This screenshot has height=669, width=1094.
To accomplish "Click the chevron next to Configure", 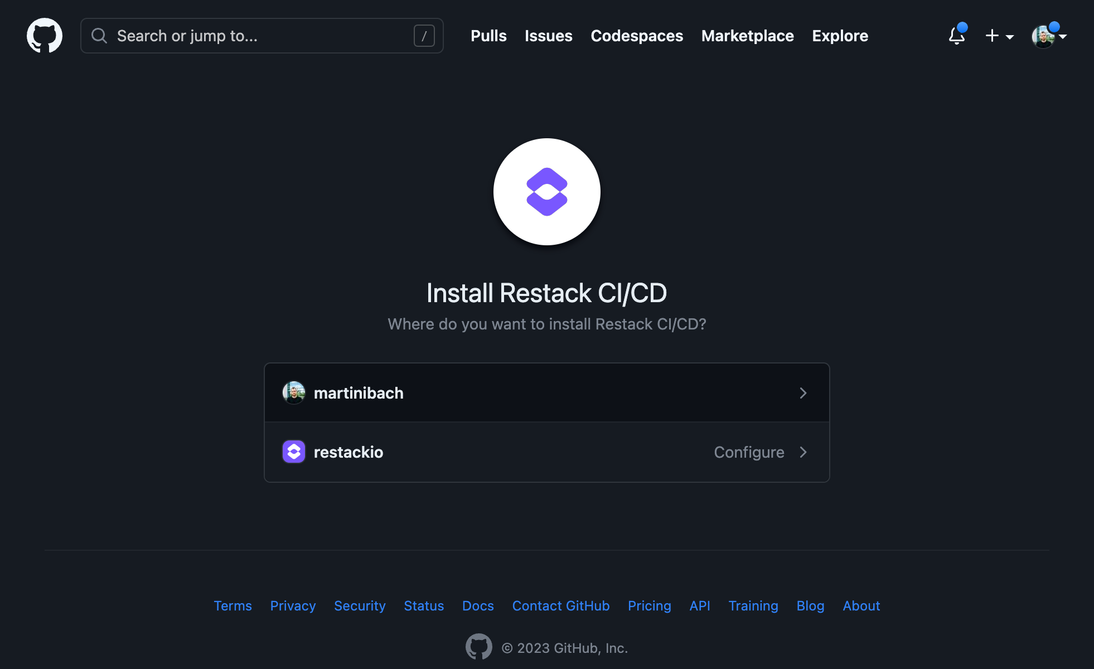I will pos(803,452).
